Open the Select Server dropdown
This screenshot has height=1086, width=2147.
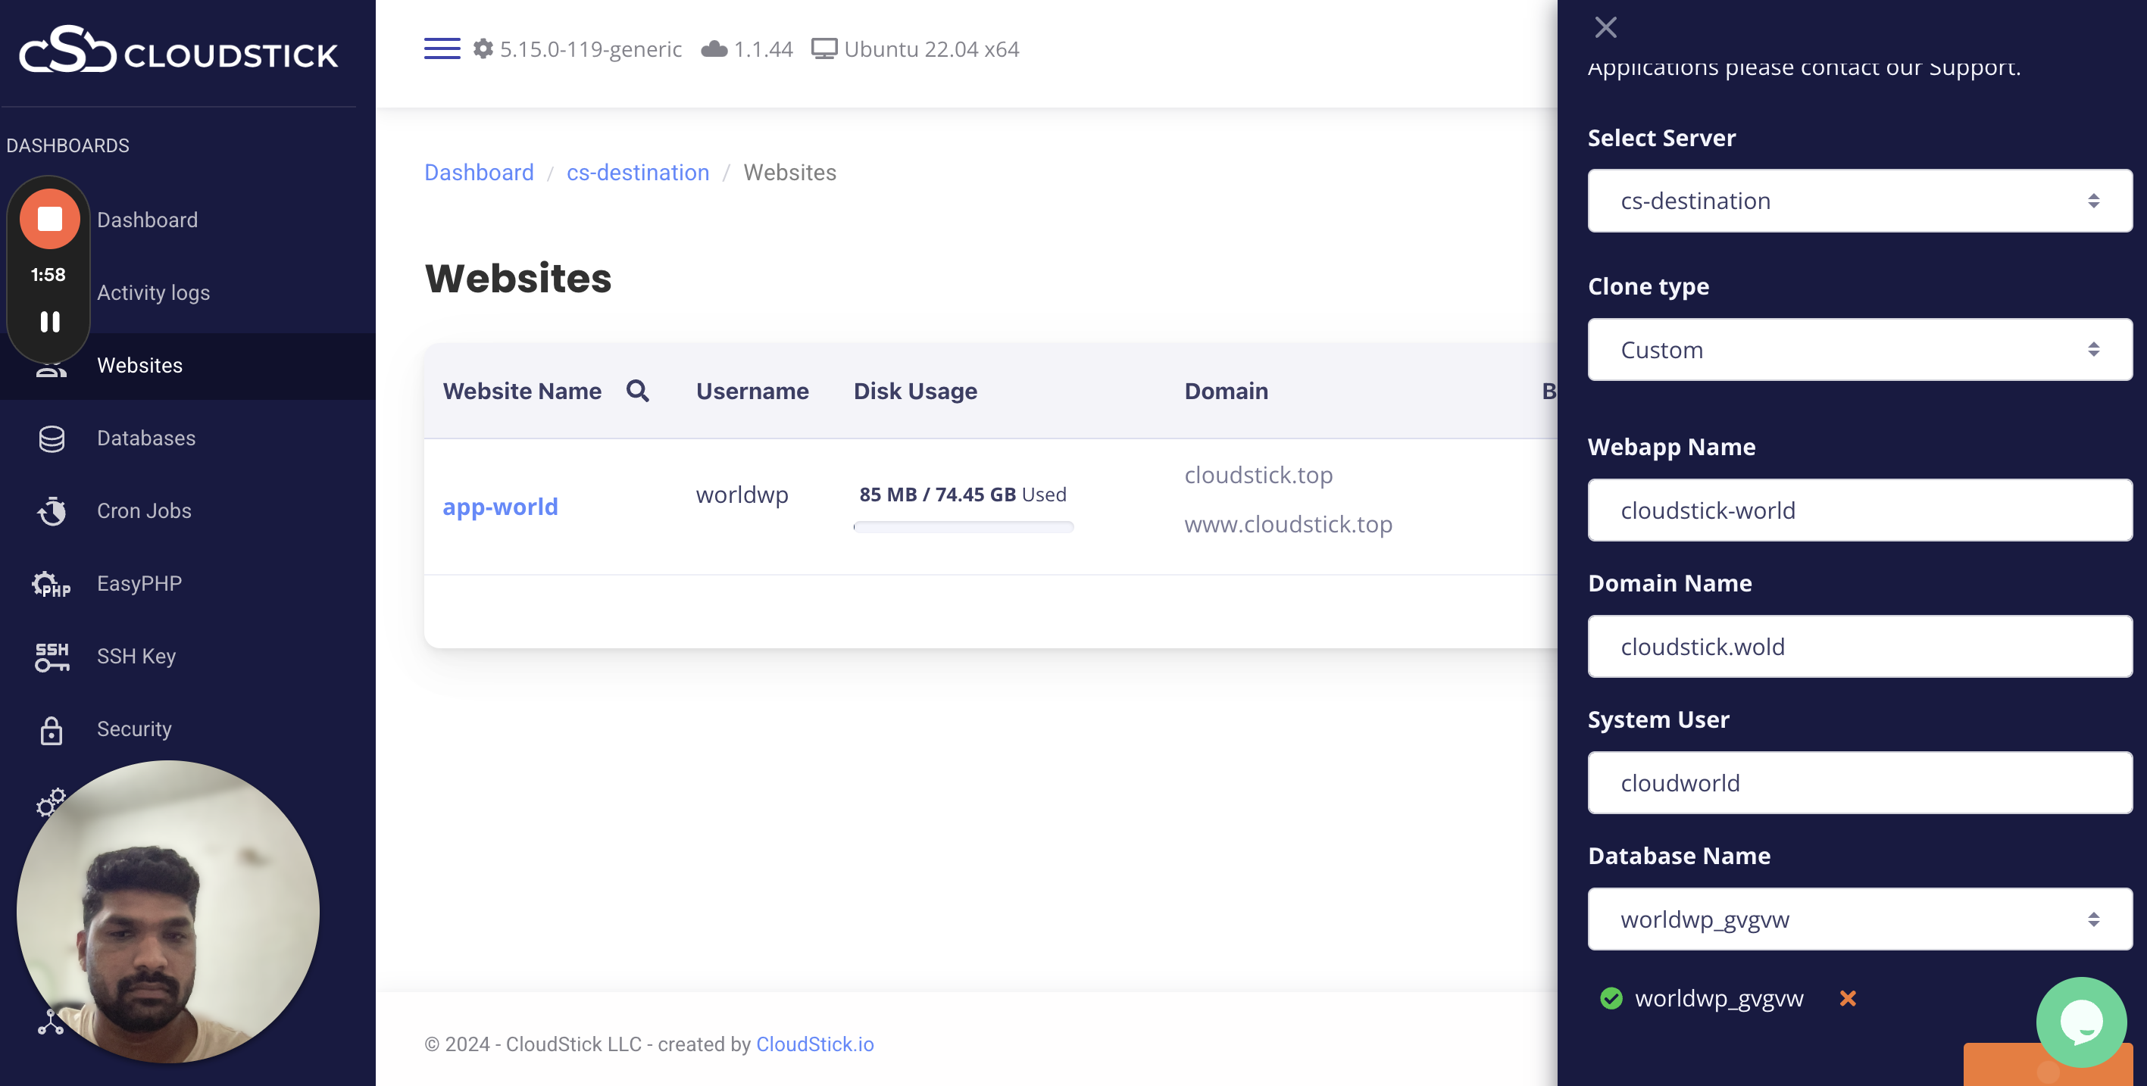click(x=1859, y=201)
